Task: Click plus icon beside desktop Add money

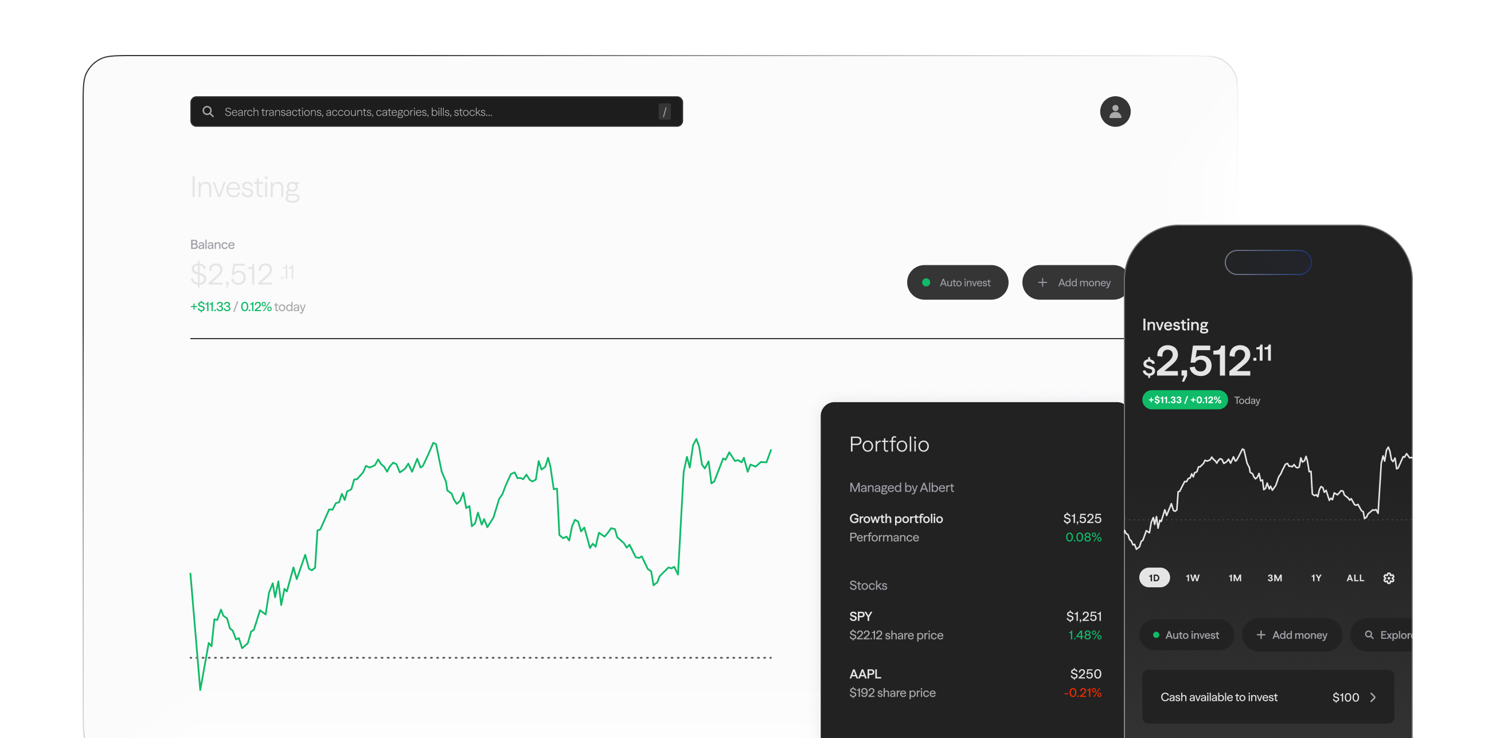Action: pyautogui.click(x=1042, y=282)
